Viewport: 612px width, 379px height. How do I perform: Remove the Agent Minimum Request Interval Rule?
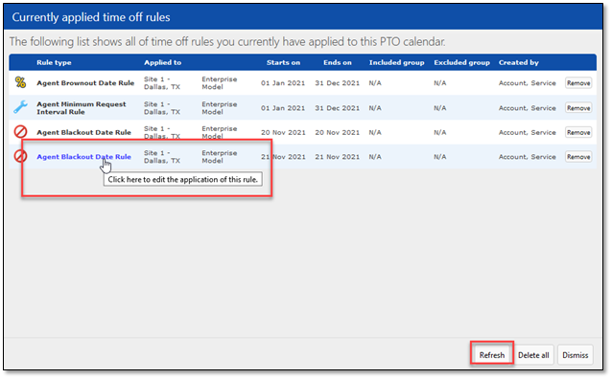578,108
